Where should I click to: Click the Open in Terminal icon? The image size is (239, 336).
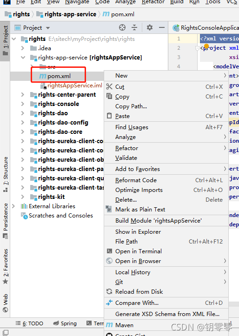(x=109, y=251)
